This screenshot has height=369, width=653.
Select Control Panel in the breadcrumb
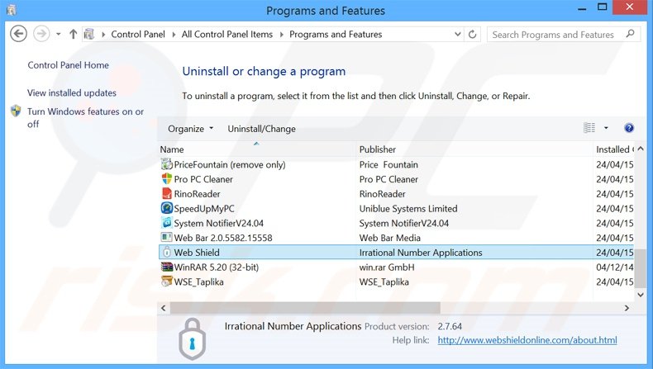click(138, 35)
